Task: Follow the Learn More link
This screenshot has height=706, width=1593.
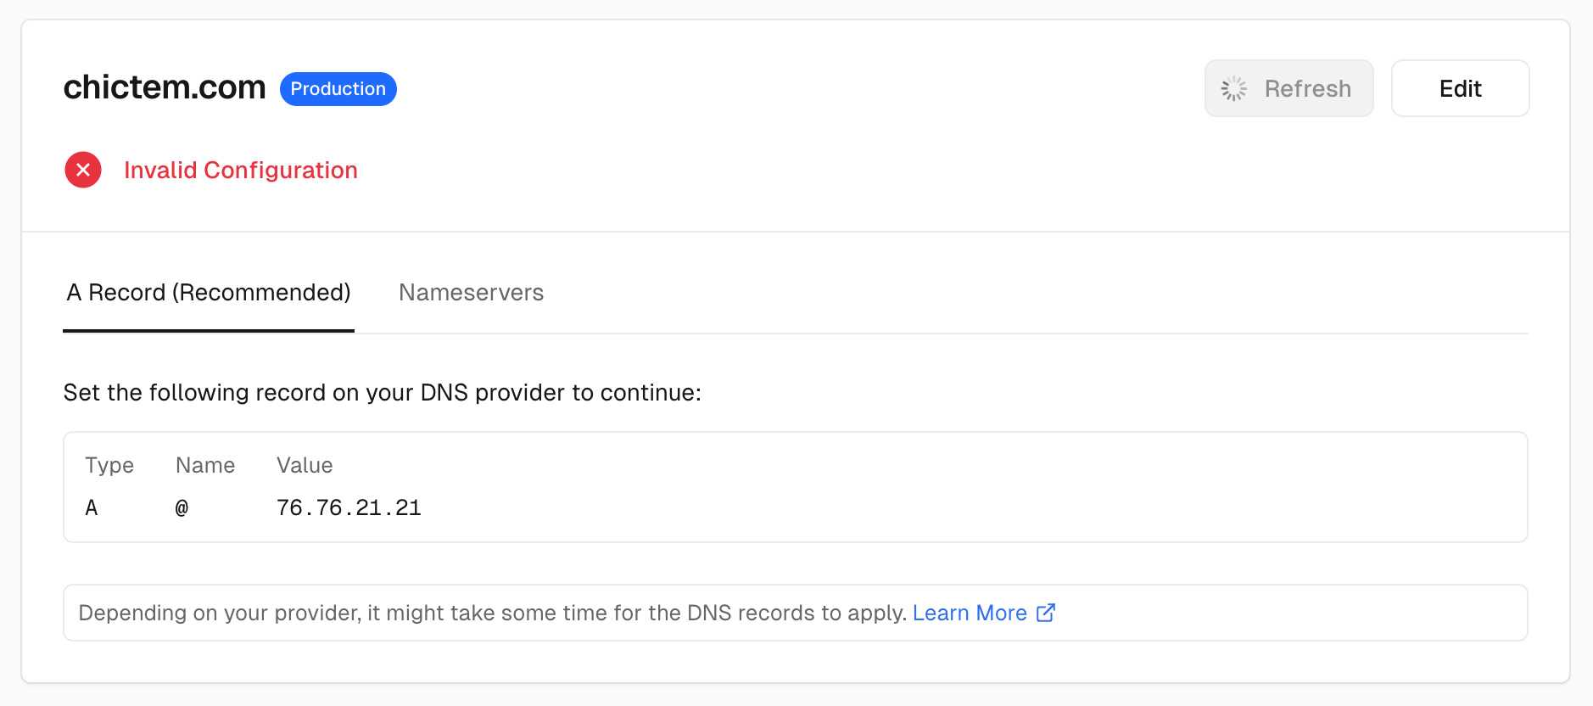Action: [x=970, y=613]
